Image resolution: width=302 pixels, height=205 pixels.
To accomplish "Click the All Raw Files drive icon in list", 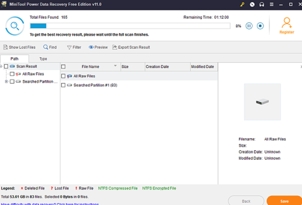I will pos(69,76).
